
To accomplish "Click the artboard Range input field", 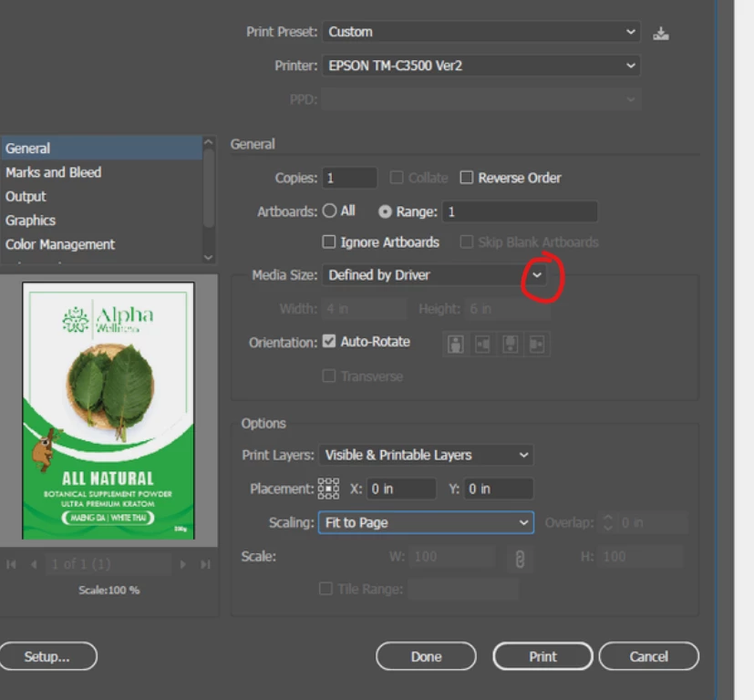I will tap(520, 211).
